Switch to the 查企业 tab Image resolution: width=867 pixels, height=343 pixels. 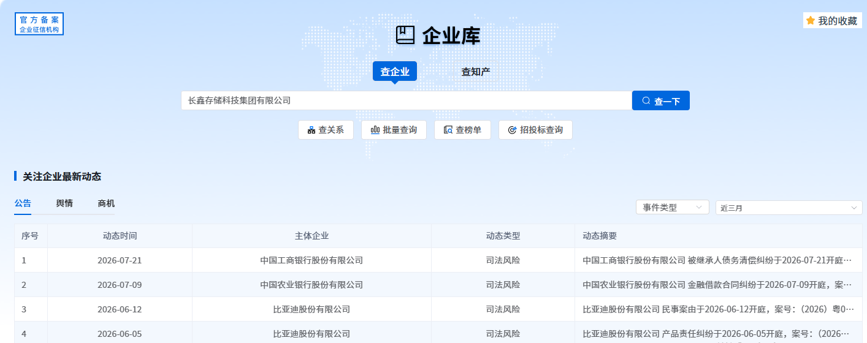tap(395, 72)
